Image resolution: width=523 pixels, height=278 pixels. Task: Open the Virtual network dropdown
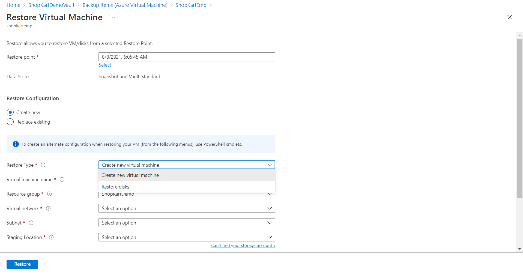pyautogui.click(x=187, y=208)
